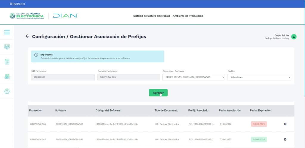Click prefix cell SE - 18764026233803
305x148 pixels.
coord(202,124)
